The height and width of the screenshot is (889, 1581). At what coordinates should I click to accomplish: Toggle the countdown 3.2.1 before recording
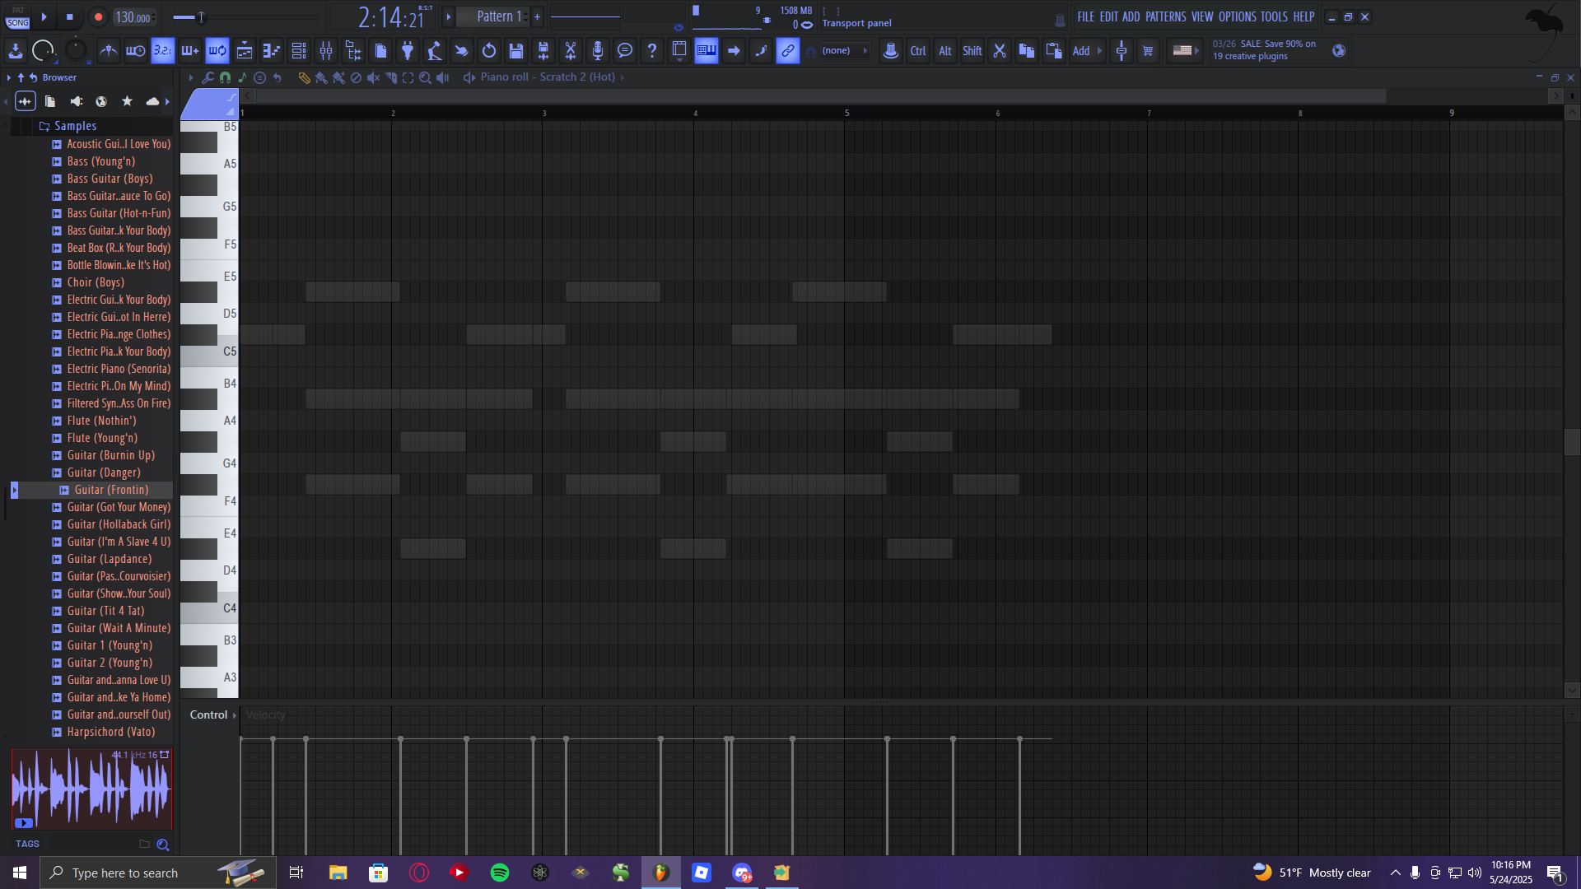click(x=163, y=51)
